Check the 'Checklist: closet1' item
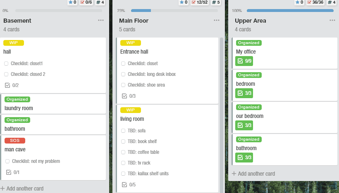 click(6, 64)
